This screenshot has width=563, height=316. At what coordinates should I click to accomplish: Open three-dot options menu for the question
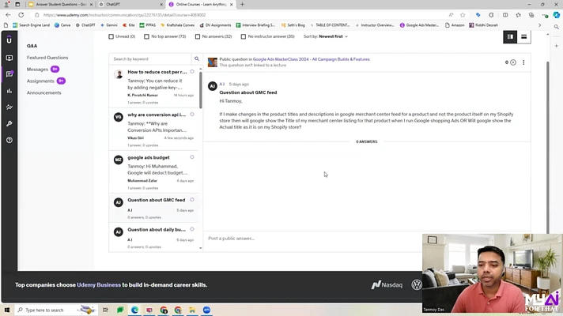coord(523,62)
